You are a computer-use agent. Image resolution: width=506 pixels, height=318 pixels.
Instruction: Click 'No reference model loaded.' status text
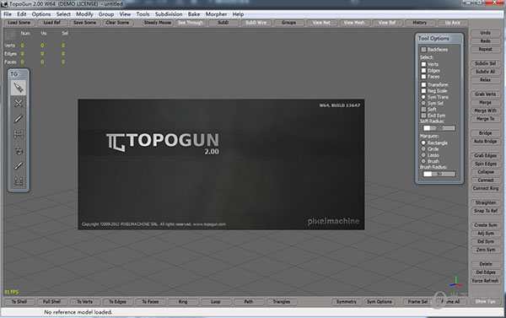tap(78, 312)
